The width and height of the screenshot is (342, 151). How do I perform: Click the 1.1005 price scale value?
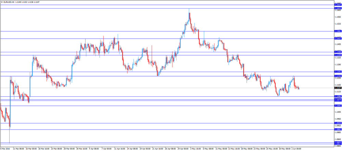[x=338, y=112]
